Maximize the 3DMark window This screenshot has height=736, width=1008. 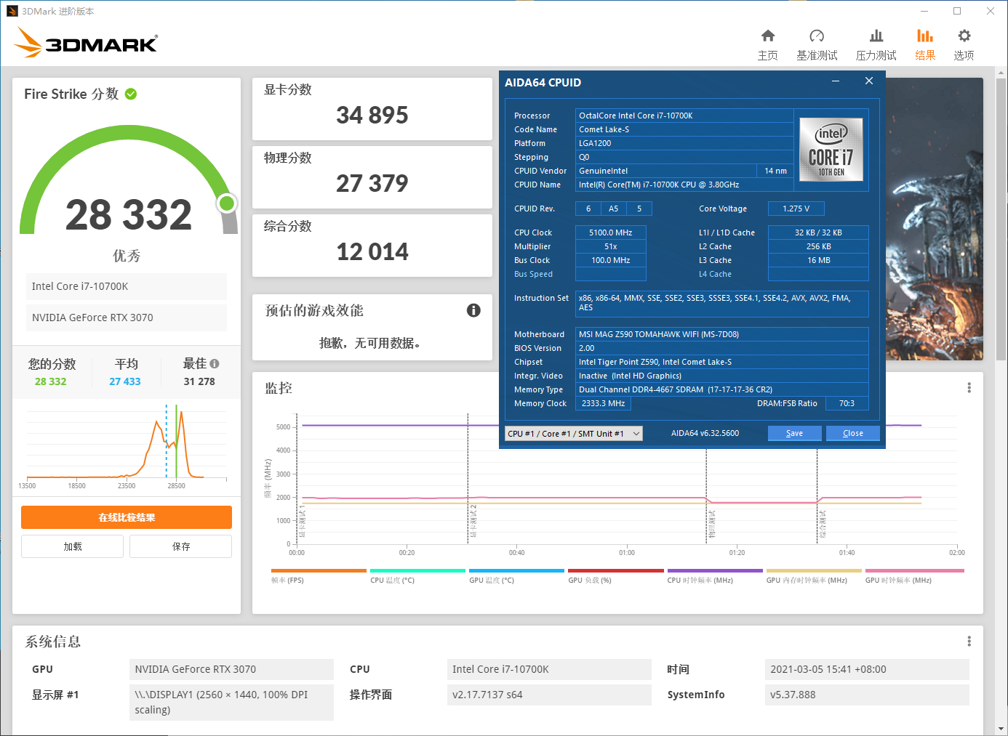coord(957,11)
